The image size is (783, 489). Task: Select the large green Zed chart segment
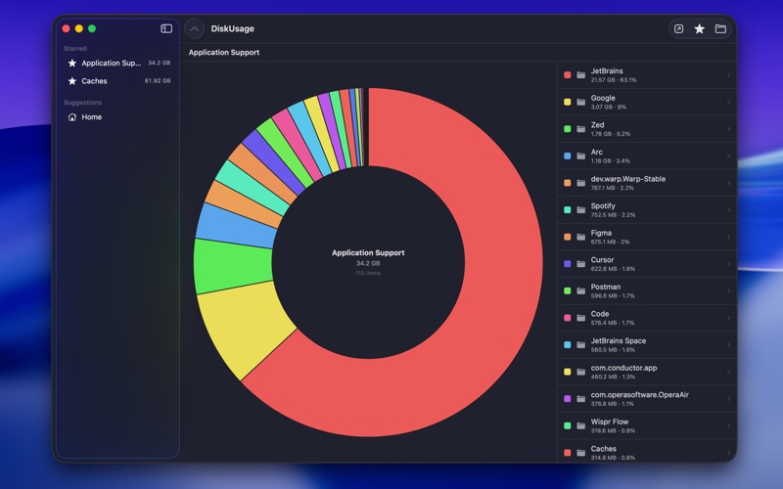coord(232,266)
